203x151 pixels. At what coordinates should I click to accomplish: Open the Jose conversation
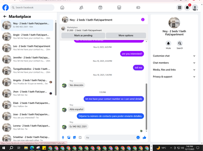pyautogui.click(x=27, y=116)
